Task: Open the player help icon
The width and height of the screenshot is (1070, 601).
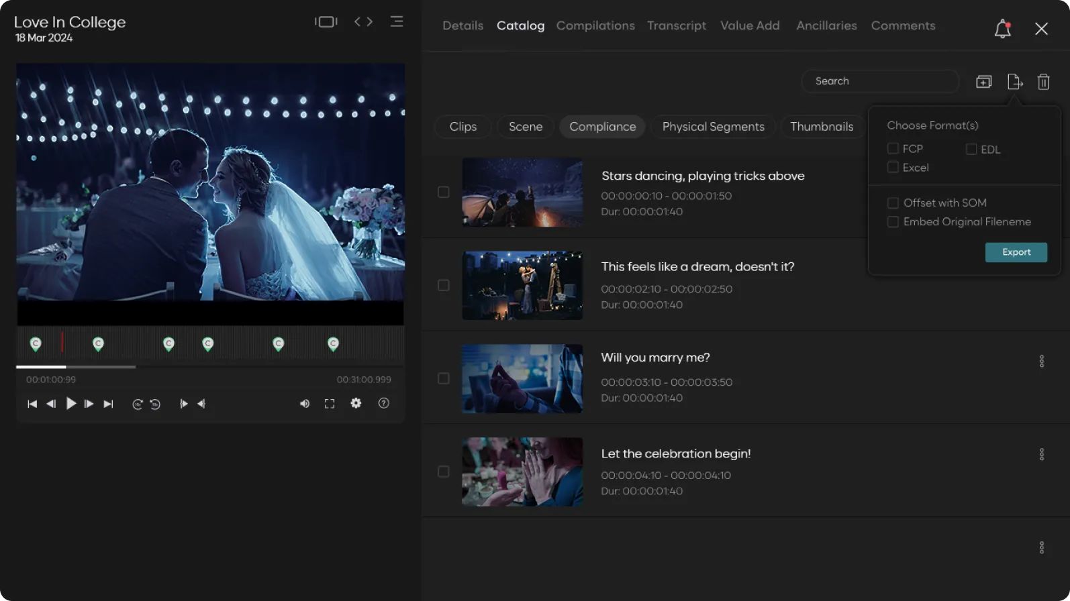Action: [383, 403]
